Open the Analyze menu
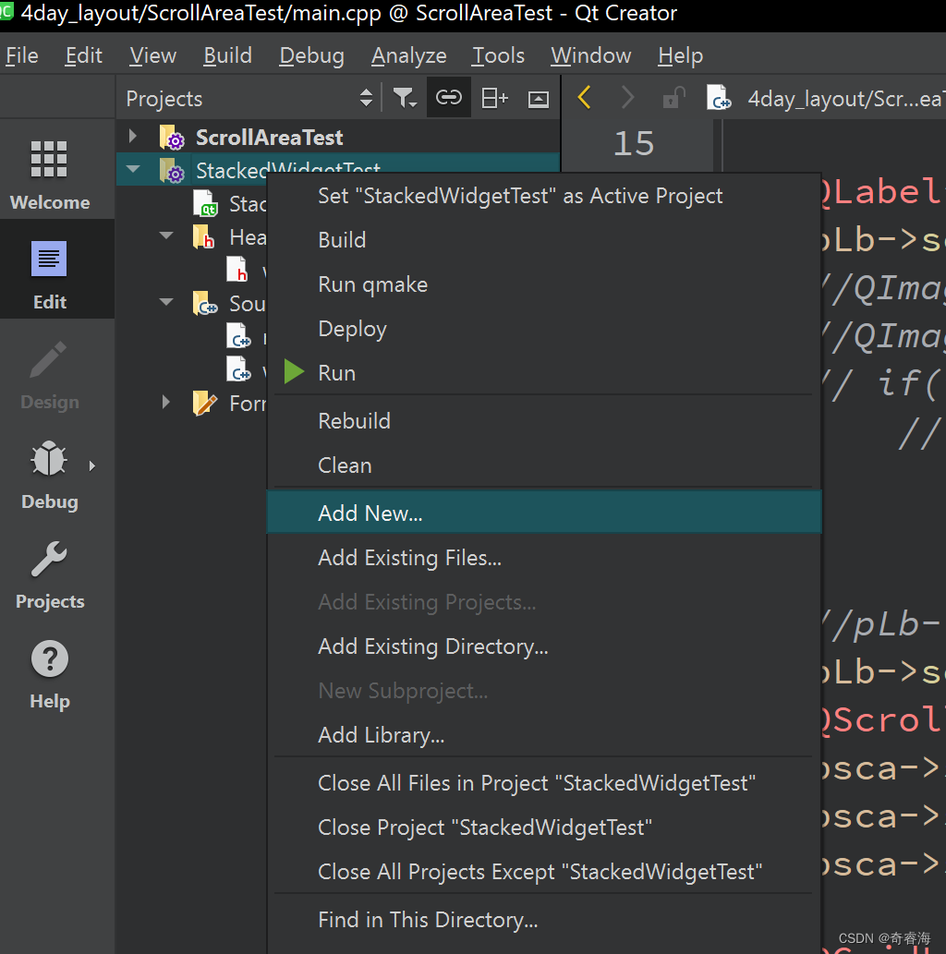This screenshot has width=946, height=954. pos(409,55)
